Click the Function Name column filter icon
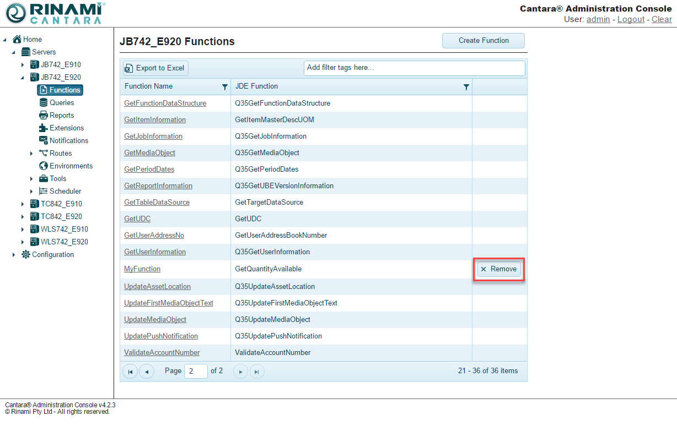Screen dimensions: 677x426 tap(224, 87)
